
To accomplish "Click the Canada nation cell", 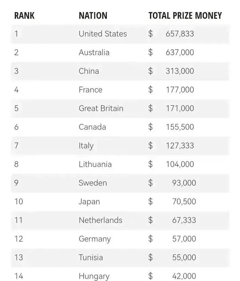I will (x=92, y=127).
